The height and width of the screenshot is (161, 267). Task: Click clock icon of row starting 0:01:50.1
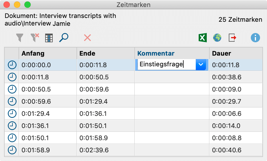tap(12, 138)
